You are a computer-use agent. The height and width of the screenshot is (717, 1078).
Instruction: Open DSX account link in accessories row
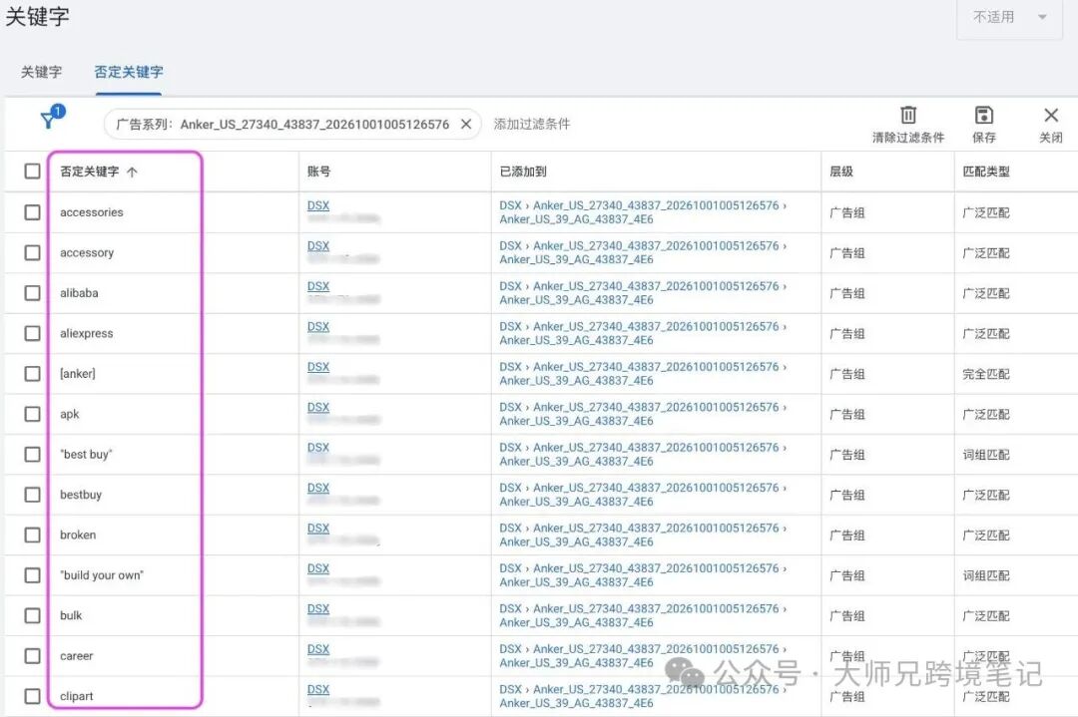tap(318, 205)
